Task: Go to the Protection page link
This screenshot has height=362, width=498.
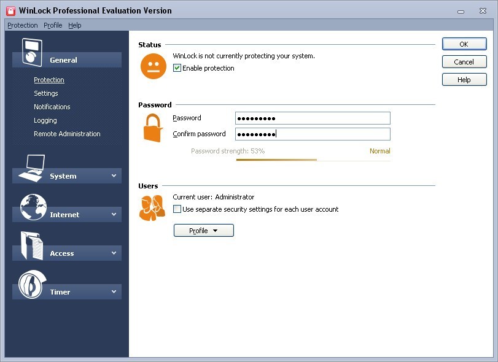Action: [x=49, y=80]
